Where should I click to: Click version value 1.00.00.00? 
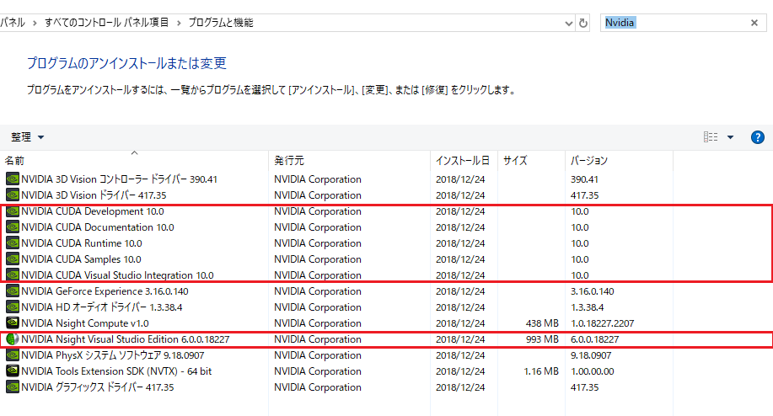coord(592,371)
